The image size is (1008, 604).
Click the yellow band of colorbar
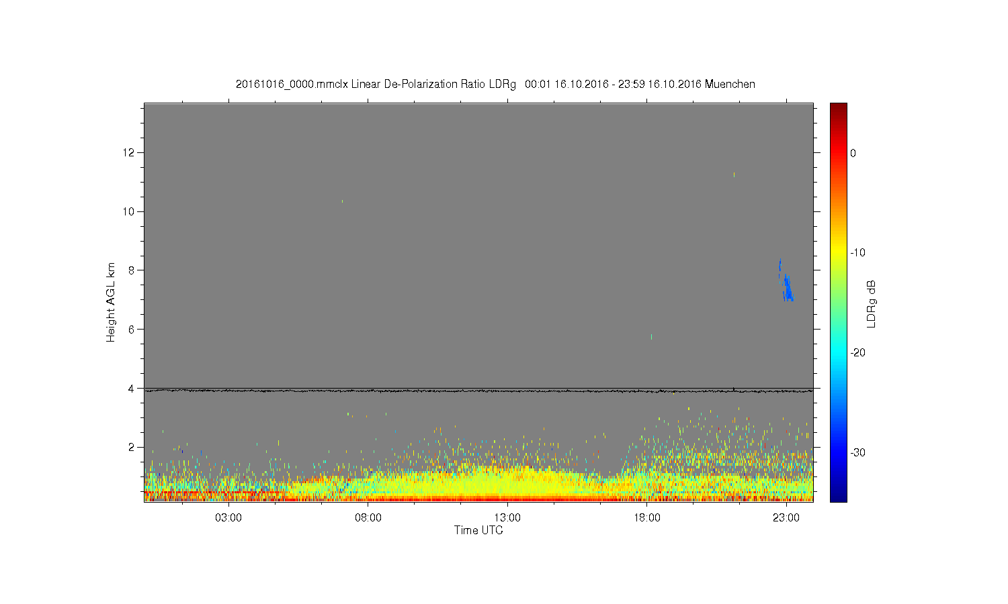tap(838, 252)
